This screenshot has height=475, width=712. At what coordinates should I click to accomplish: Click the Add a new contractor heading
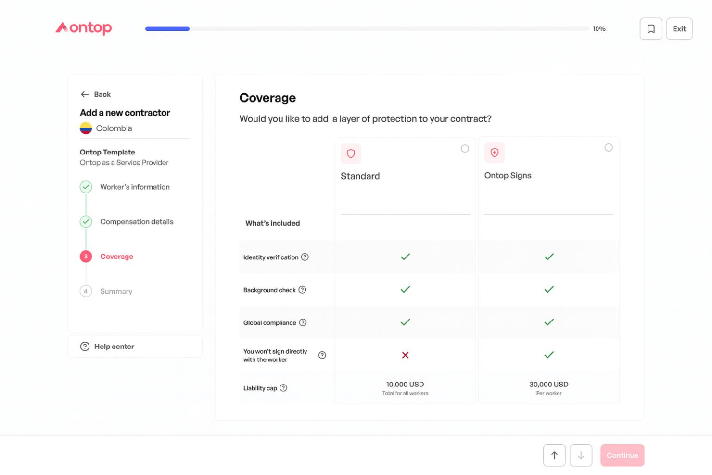125,113
